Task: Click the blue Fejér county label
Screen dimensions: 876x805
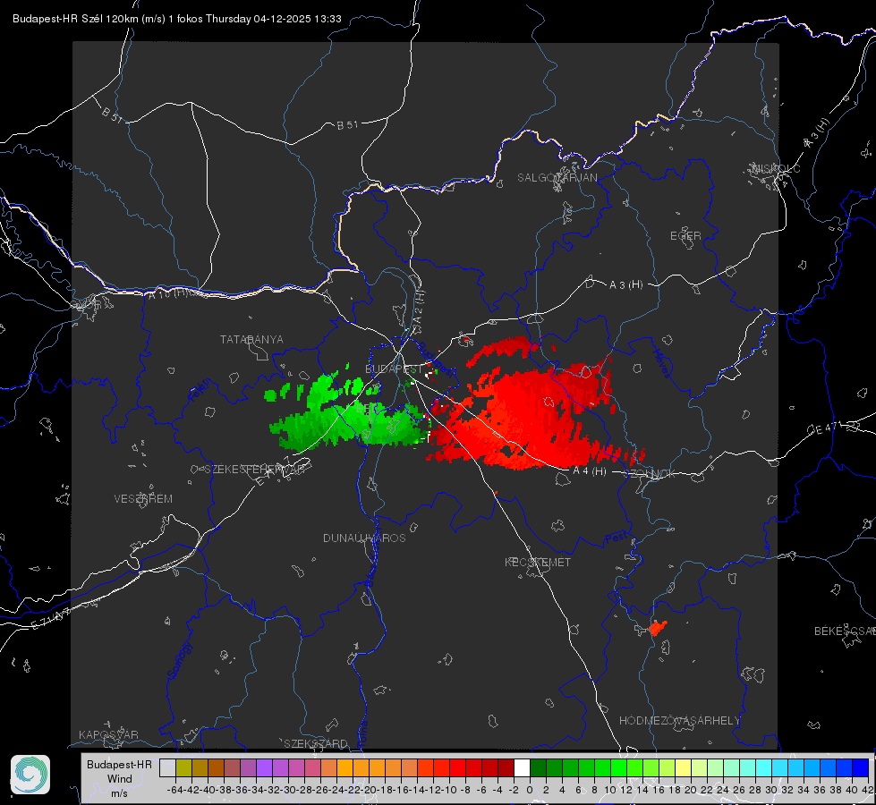Action: [x=199, y=390]
